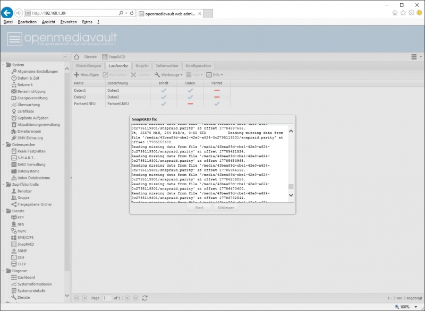Viewport: 425px width, 311px height.
Task: Click the browser back button
Action: pyautogui.click(x=7, y=13)
